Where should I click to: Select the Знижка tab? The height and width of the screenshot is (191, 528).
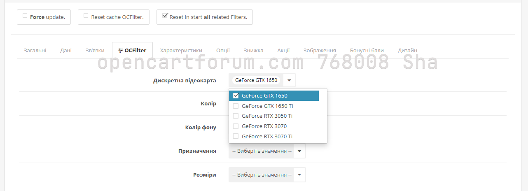(x=253, y=50)
